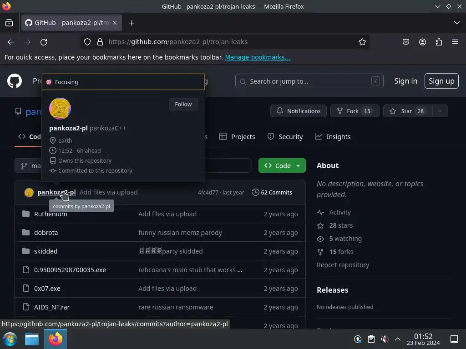Open Firefox Pocket save icon
This screenshot has height=349, width=466.
point(405,42)
